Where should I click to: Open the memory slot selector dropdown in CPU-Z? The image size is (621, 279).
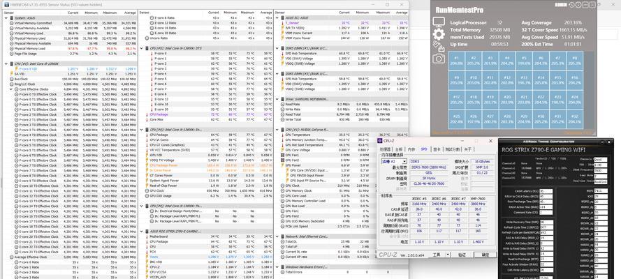[x=404, y=161]
